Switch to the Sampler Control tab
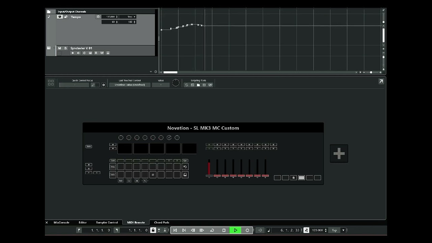Screen dimensions: 432x243 pos(107,222)
